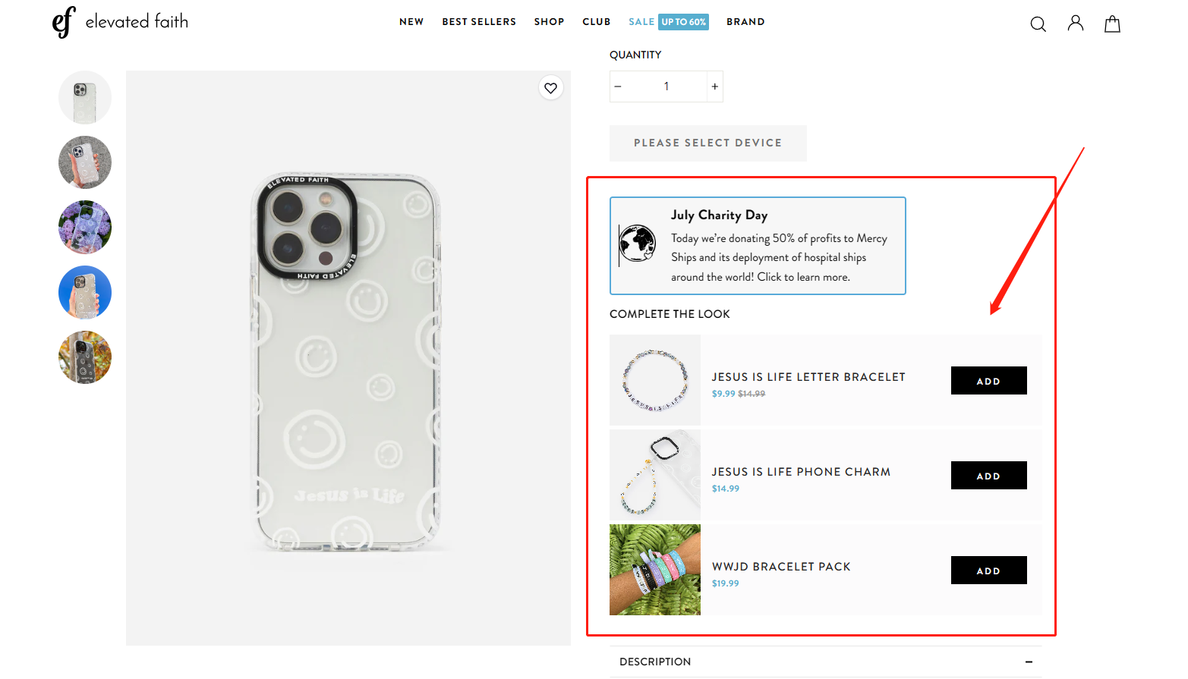Add Jesus Is Life Letter Bracelet

(x=988, y=381)
